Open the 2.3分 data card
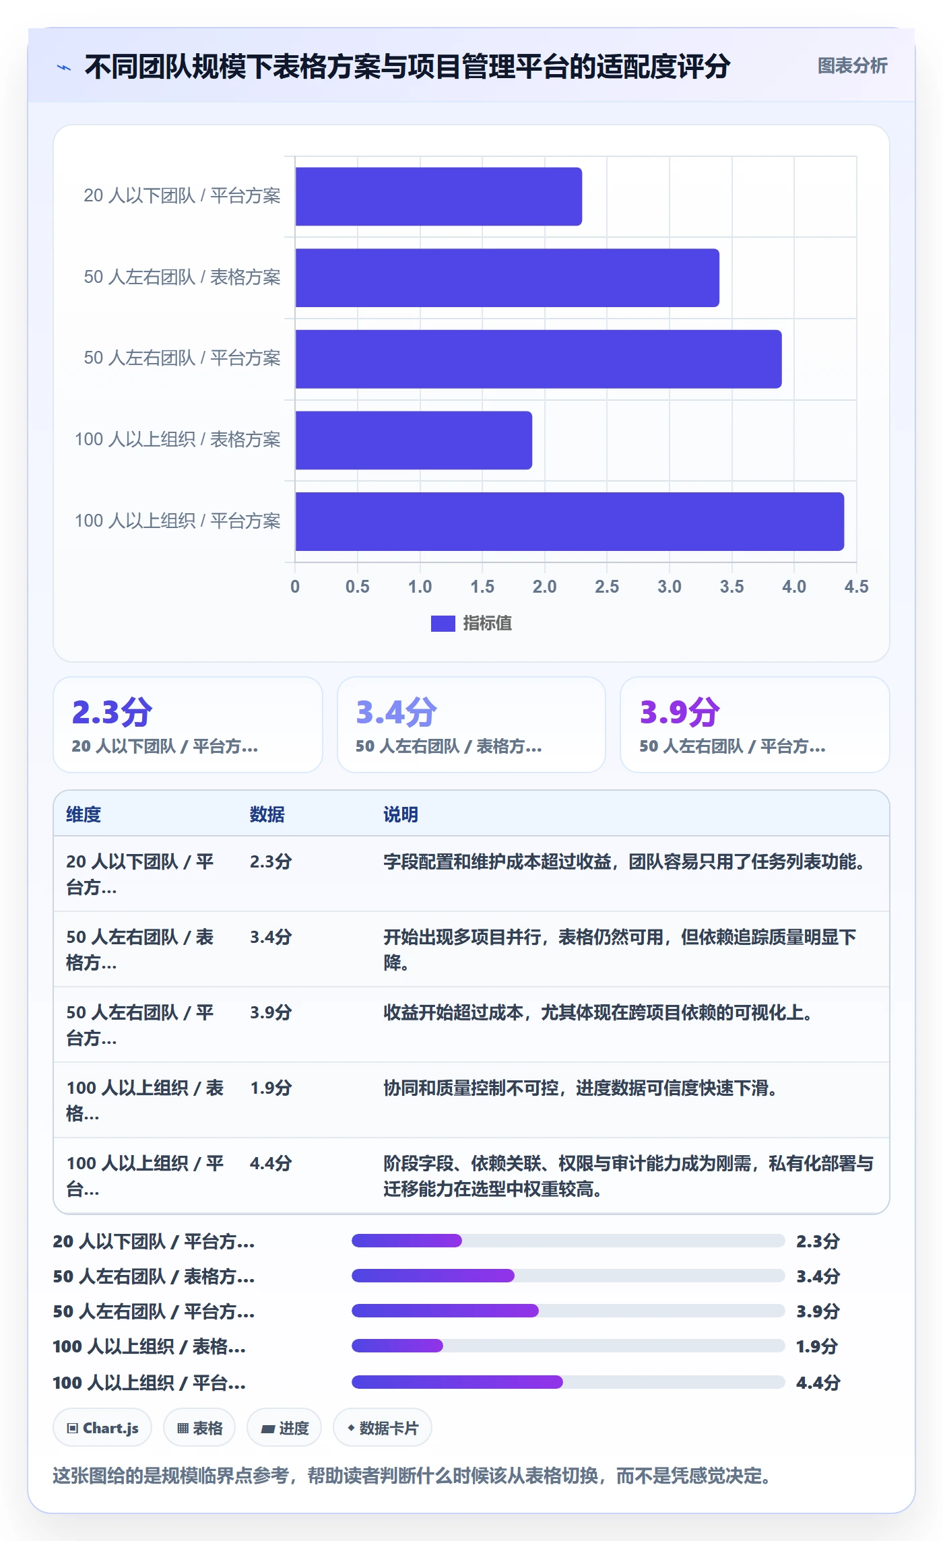Viewport: 943px width, 1541px height. pos(188,725)
